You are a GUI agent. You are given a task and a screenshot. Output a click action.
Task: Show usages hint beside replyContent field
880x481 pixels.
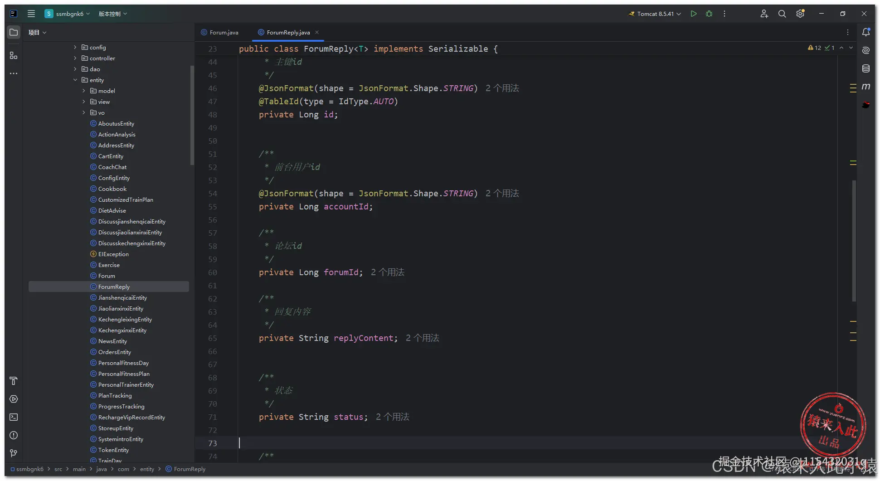[x=423, y=338]
